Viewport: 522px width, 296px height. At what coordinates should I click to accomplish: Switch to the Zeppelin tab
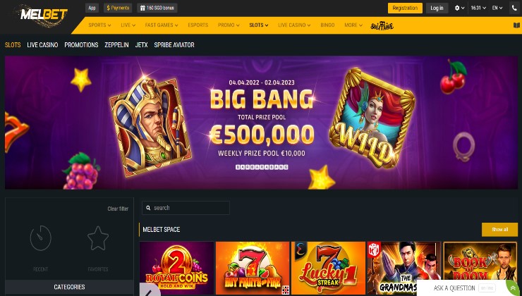click(116, 45)
